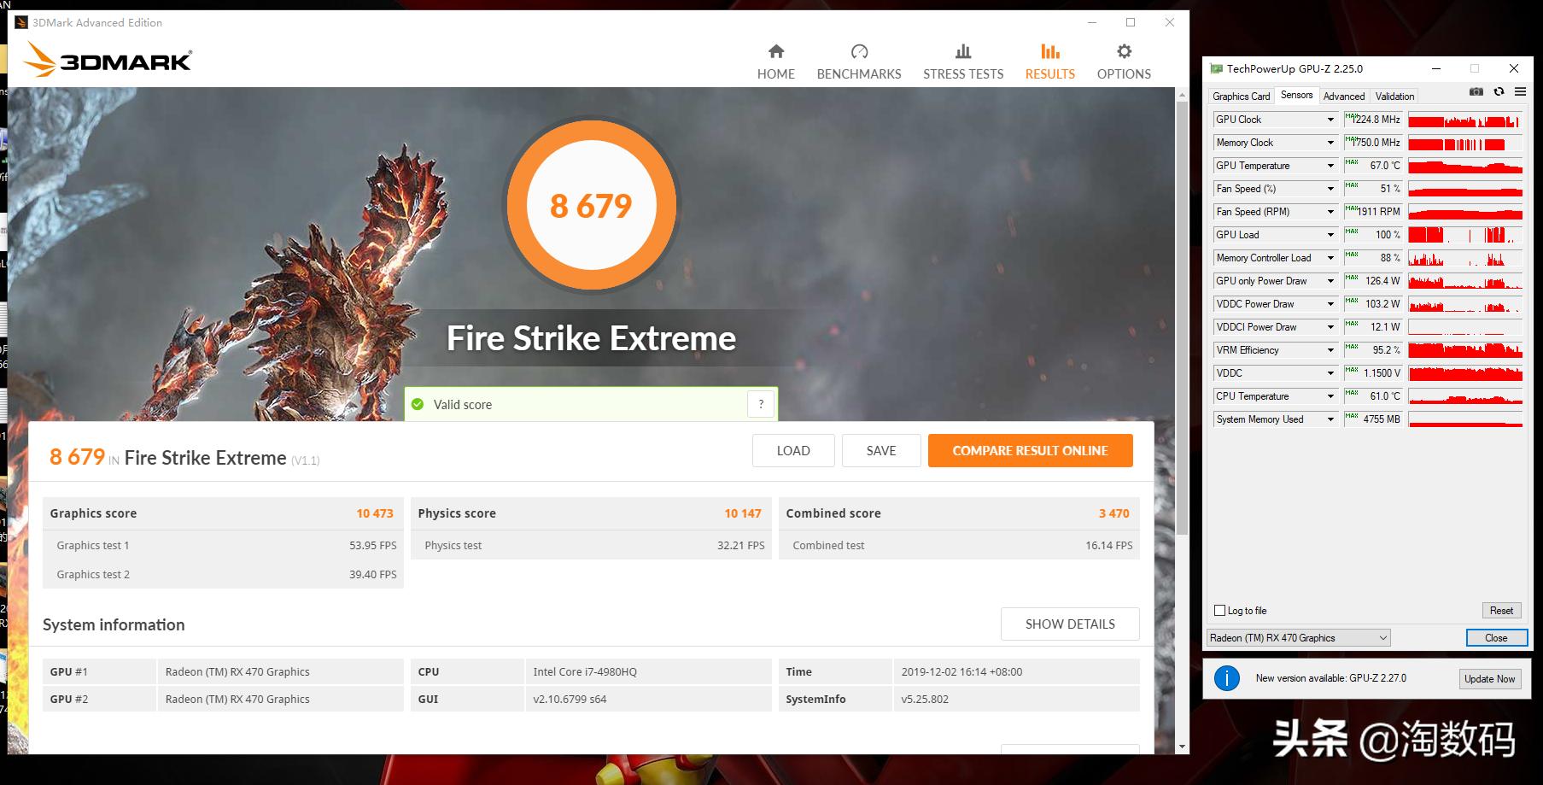Screen dimensions: 1543x785
Task: Expand the VDDC Power Draw dropdown
Action: click(1330, 304)
